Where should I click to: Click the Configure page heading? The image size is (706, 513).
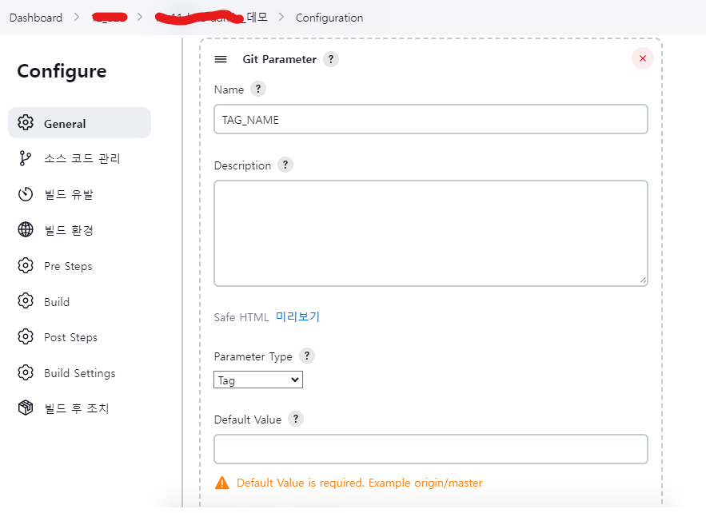tap(62, 71)
